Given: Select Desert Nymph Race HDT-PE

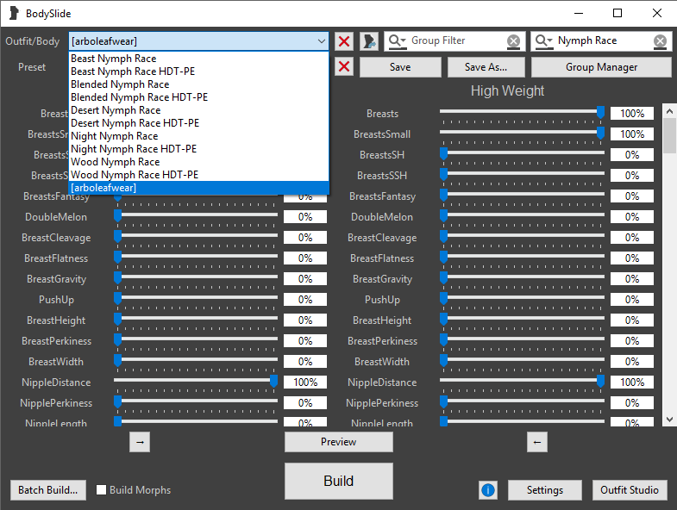Looking at the screenshot, I should click(198, 123).
